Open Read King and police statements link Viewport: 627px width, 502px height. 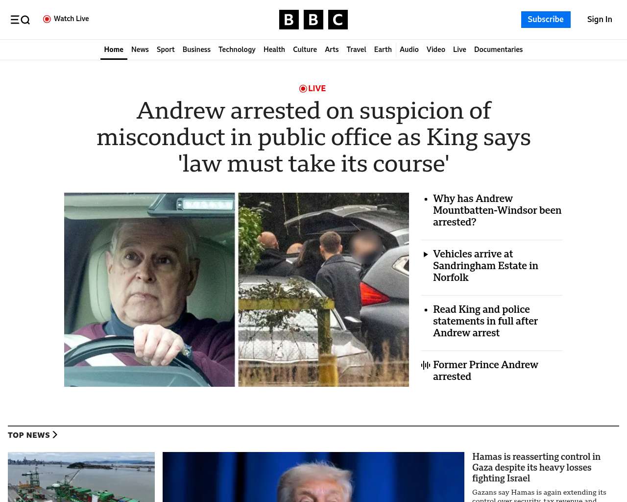(485, 321)
